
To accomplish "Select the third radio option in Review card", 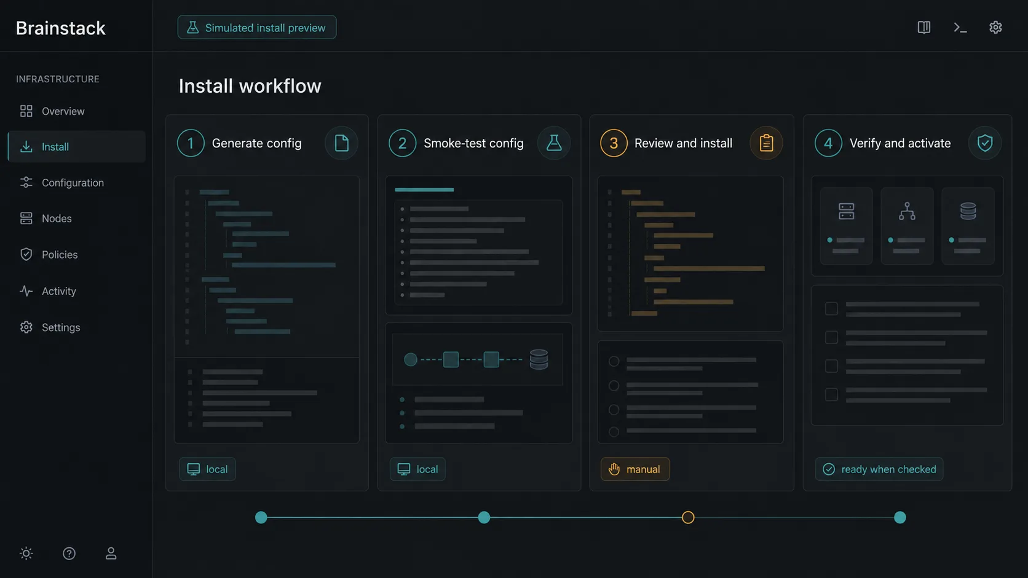I will point(614,409).
